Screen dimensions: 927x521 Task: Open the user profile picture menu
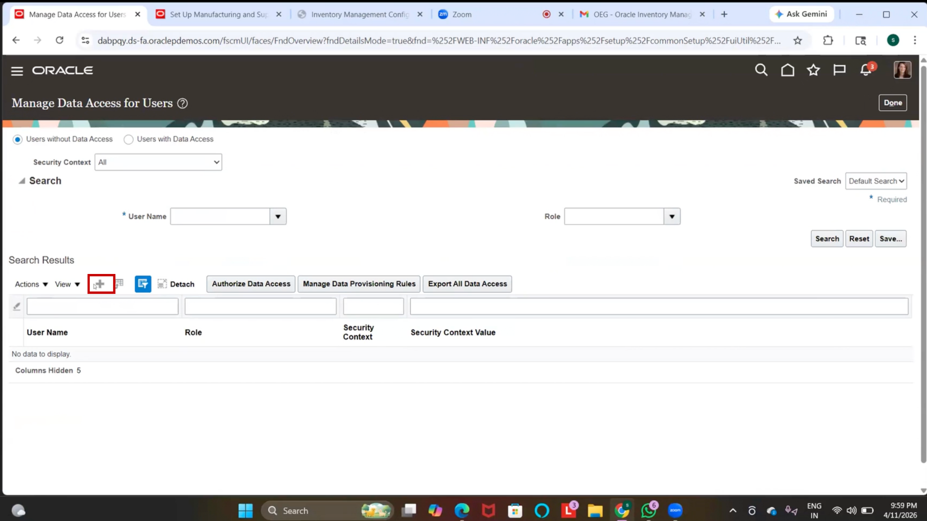(x=902, y=70)
